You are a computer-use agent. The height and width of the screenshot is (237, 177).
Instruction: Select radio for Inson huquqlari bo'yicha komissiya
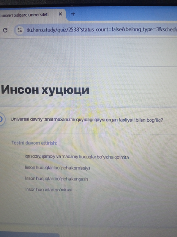coord(16,167)
